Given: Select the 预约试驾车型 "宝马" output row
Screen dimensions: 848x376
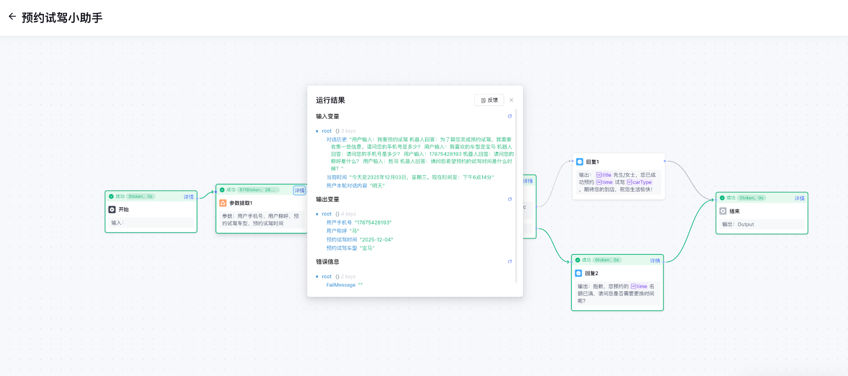Looking at the screenshot, I should click(350, 248).
